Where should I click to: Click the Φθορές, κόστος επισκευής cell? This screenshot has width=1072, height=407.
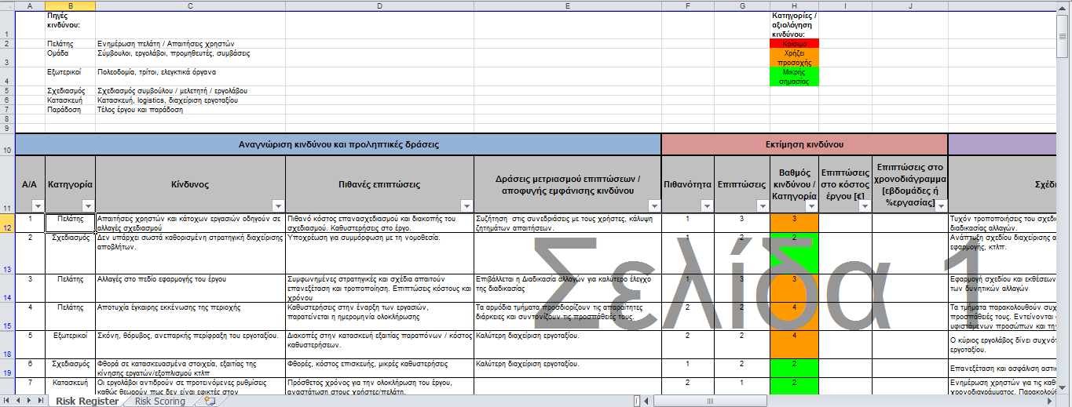click(x=379, y=368)
